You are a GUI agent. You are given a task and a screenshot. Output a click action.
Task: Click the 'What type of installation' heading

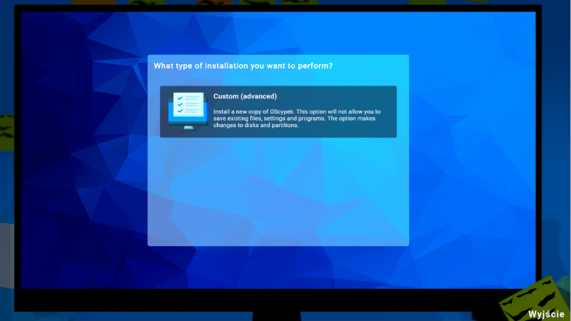(x=243, y=66)
